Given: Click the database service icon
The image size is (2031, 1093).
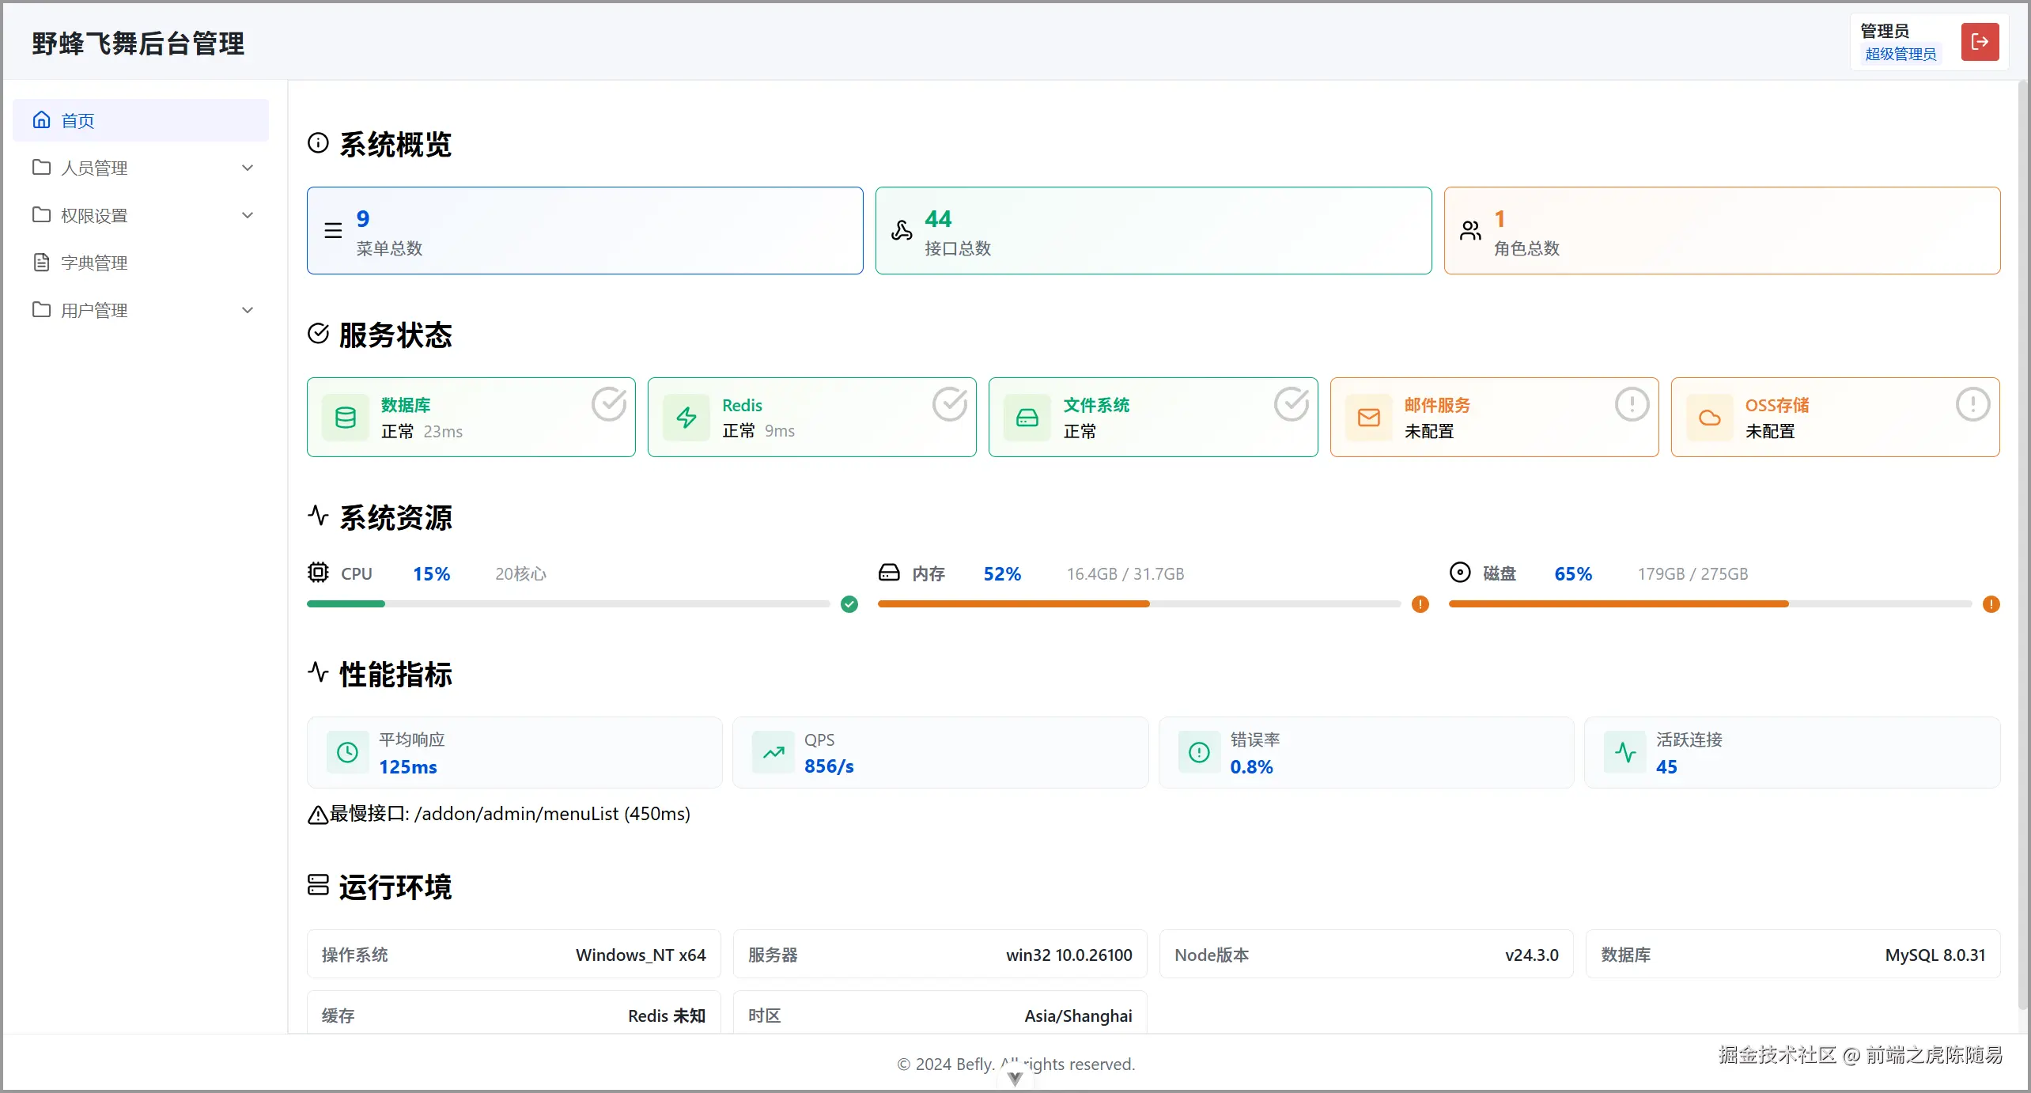Looking at the screenshot, I should pyautogui.click(x=346, y=418).
